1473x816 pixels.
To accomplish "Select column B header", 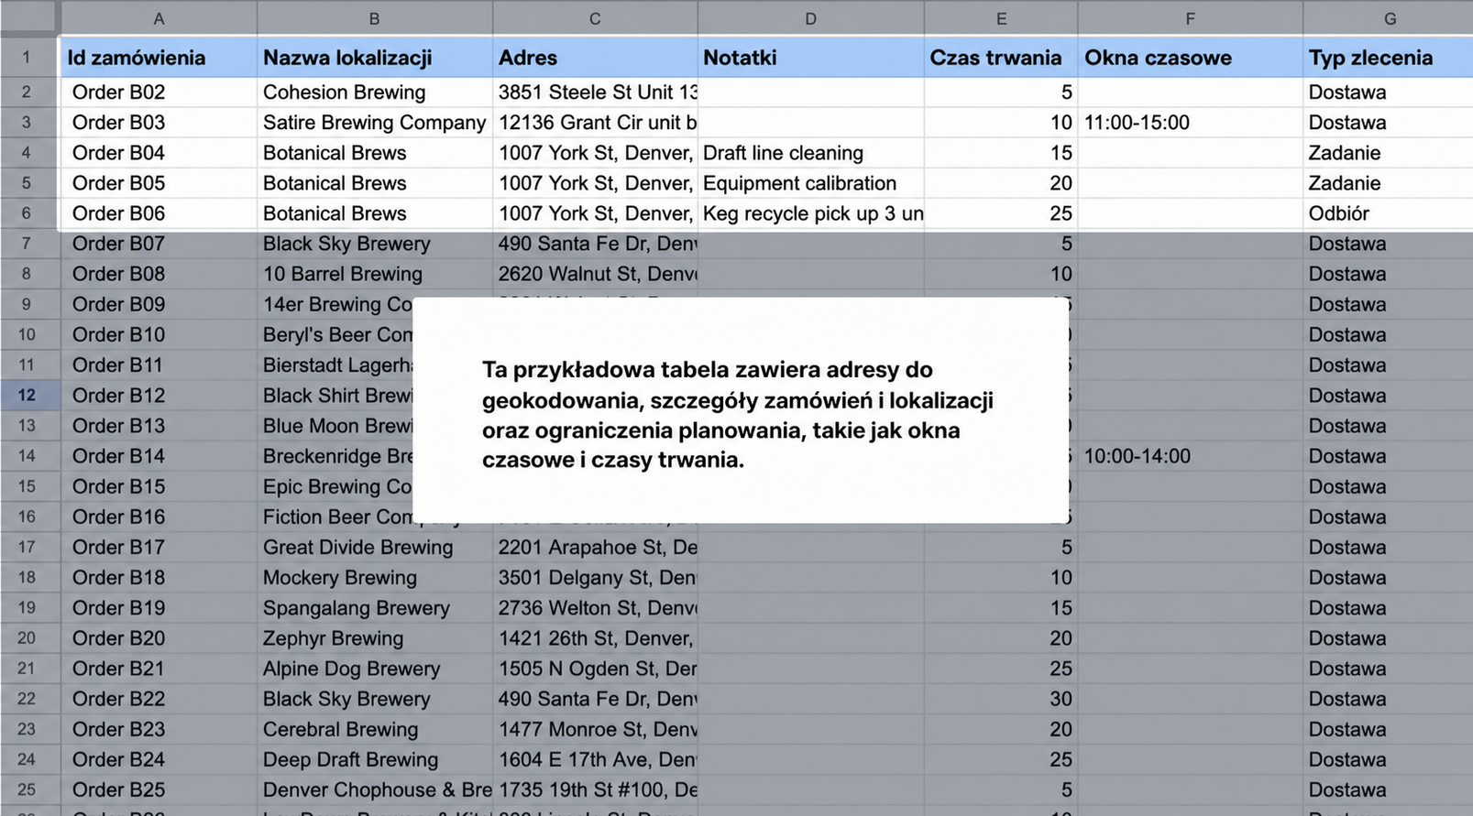I will tap(374, 18).
